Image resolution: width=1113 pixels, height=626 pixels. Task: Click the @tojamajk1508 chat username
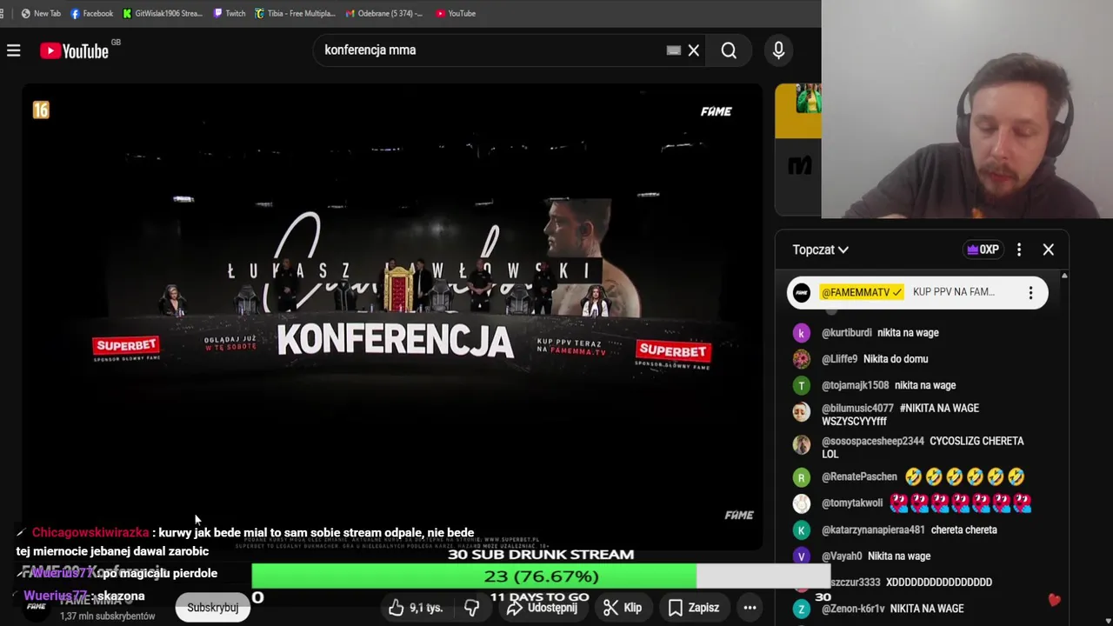coord(855,385)
